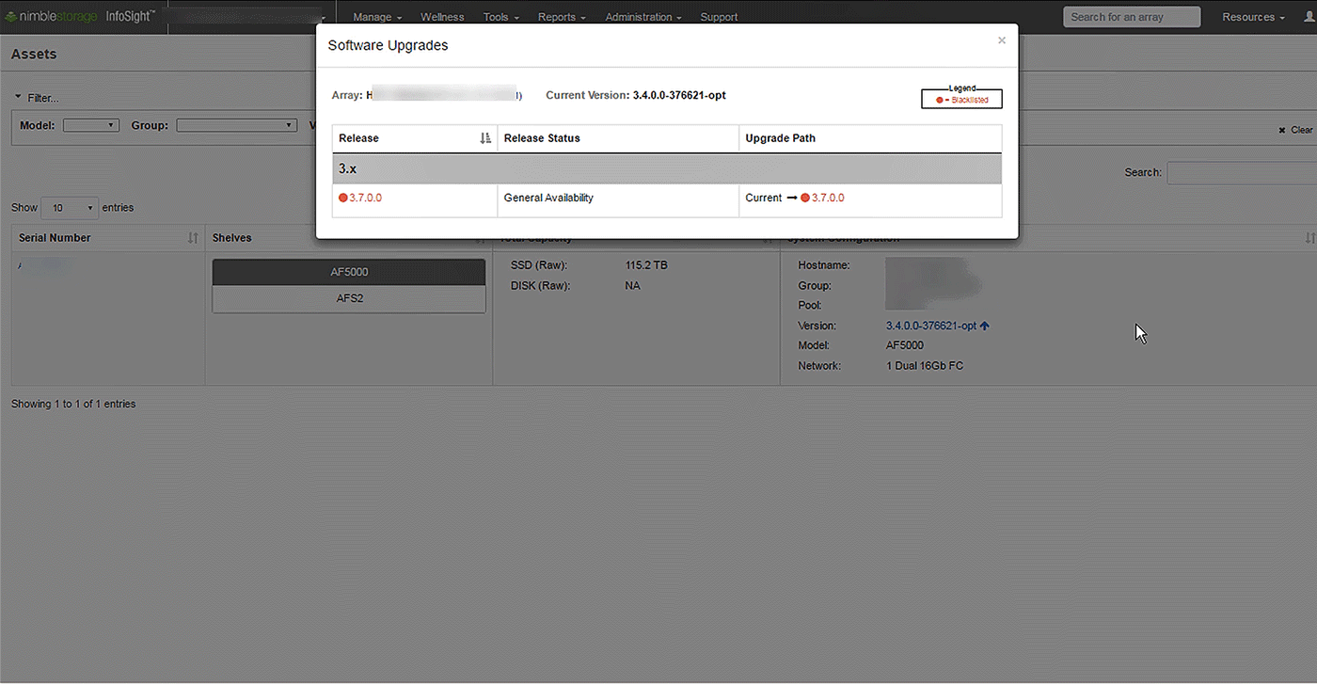The height and width of the screenshot is (685, 1317).
Task: Select the AF5000 shelf
Action: coord(349,272)
